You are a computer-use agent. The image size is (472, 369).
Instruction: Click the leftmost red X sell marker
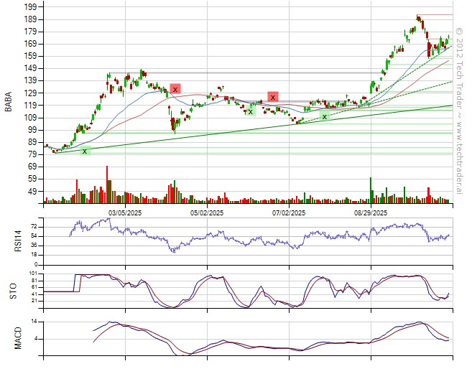(175, 89)
